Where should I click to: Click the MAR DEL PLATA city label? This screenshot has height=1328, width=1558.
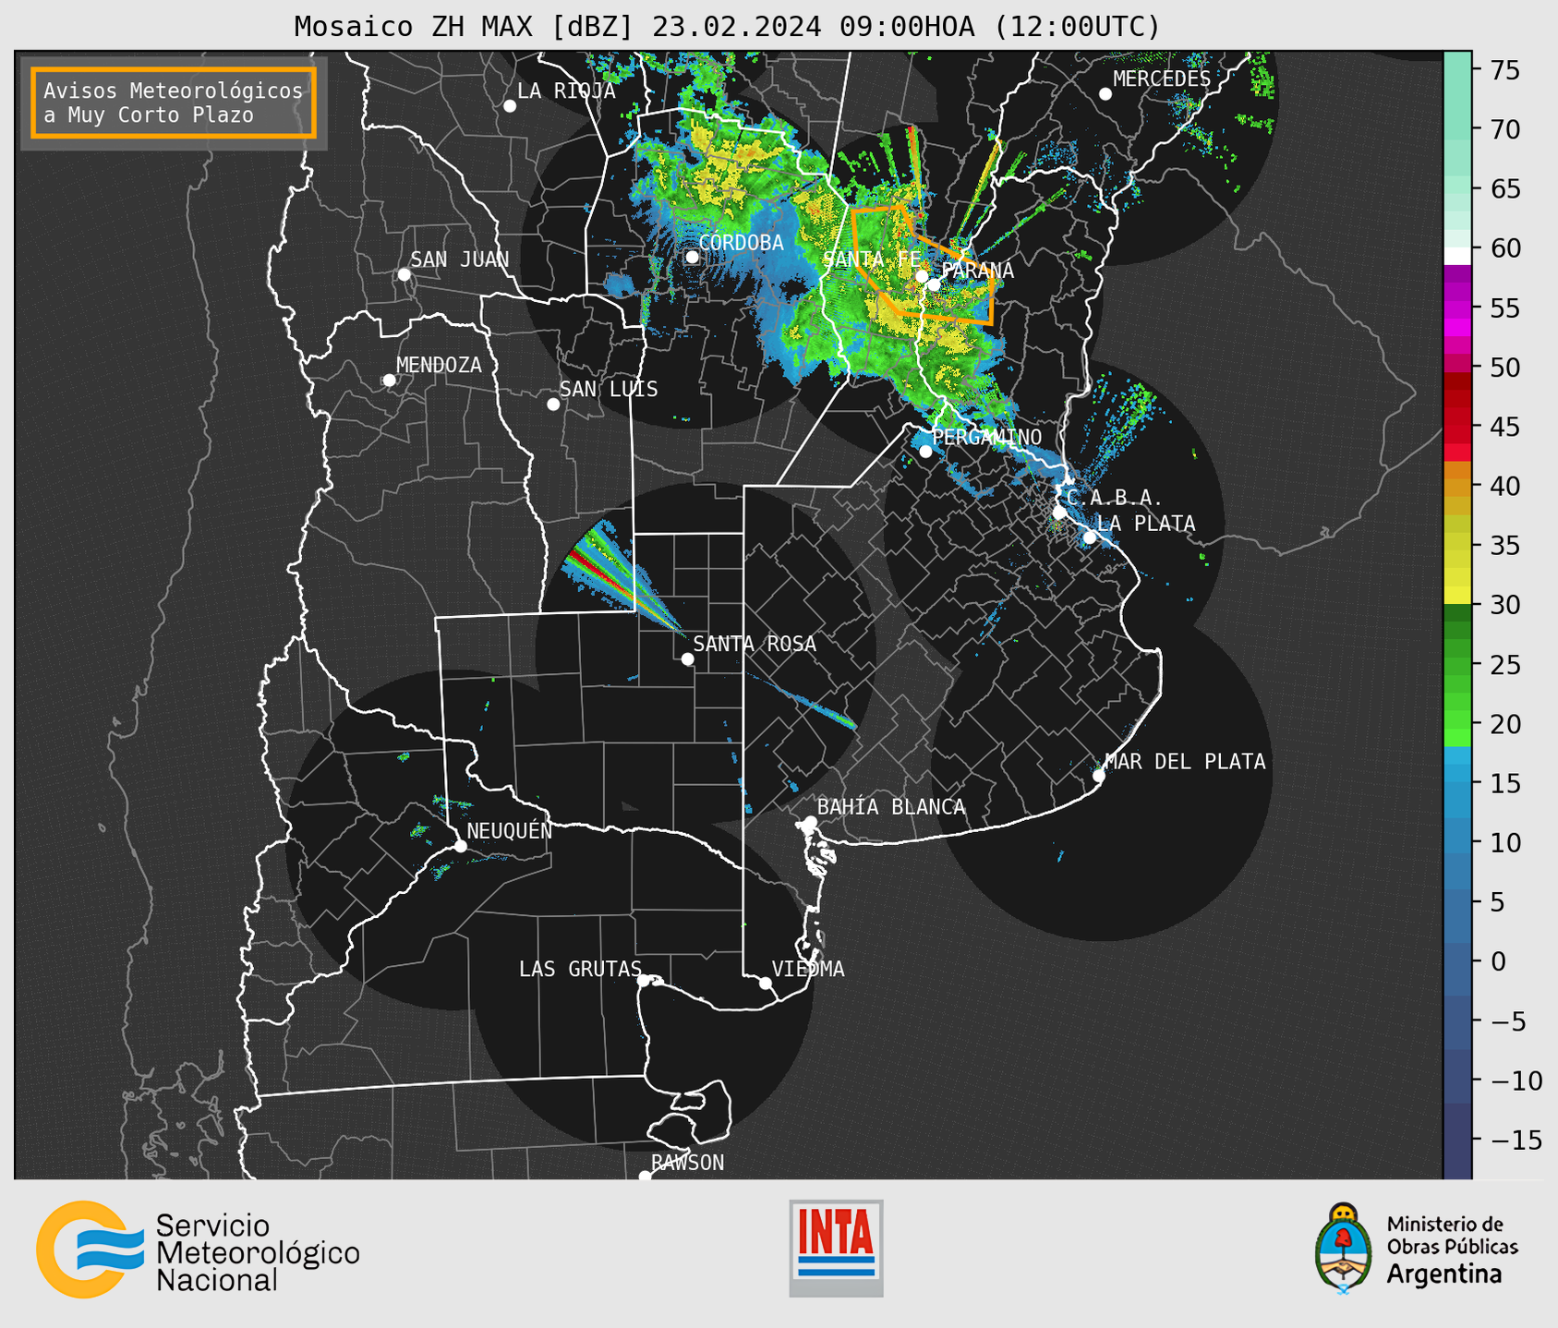(x=1185, y=762)
